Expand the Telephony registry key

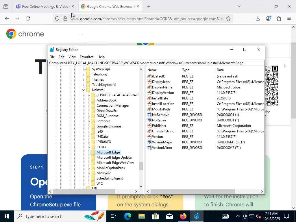tap(83, 74)
